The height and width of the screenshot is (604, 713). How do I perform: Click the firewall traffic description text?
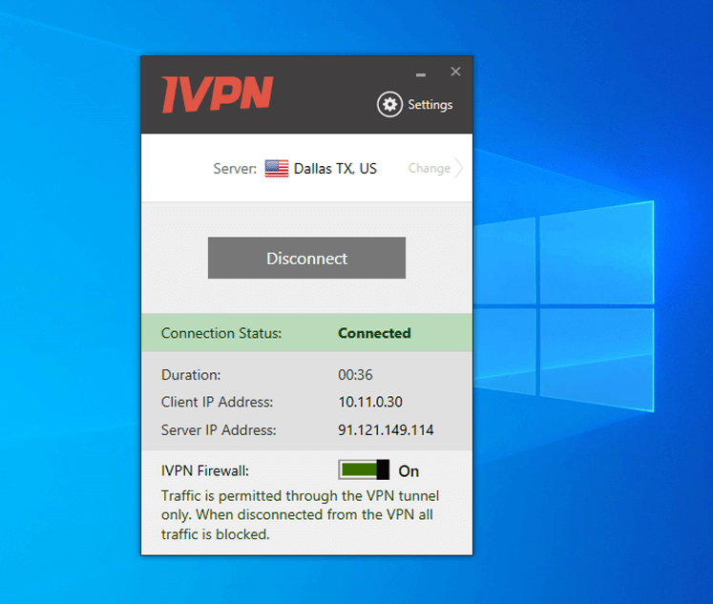[x=300, y=515]
